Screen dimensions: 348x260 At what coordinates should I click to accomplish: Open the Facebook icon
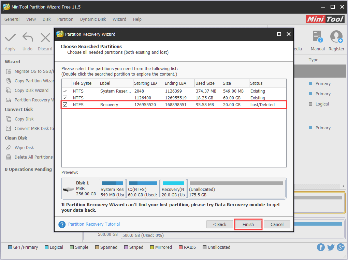[x=321, y=247]
